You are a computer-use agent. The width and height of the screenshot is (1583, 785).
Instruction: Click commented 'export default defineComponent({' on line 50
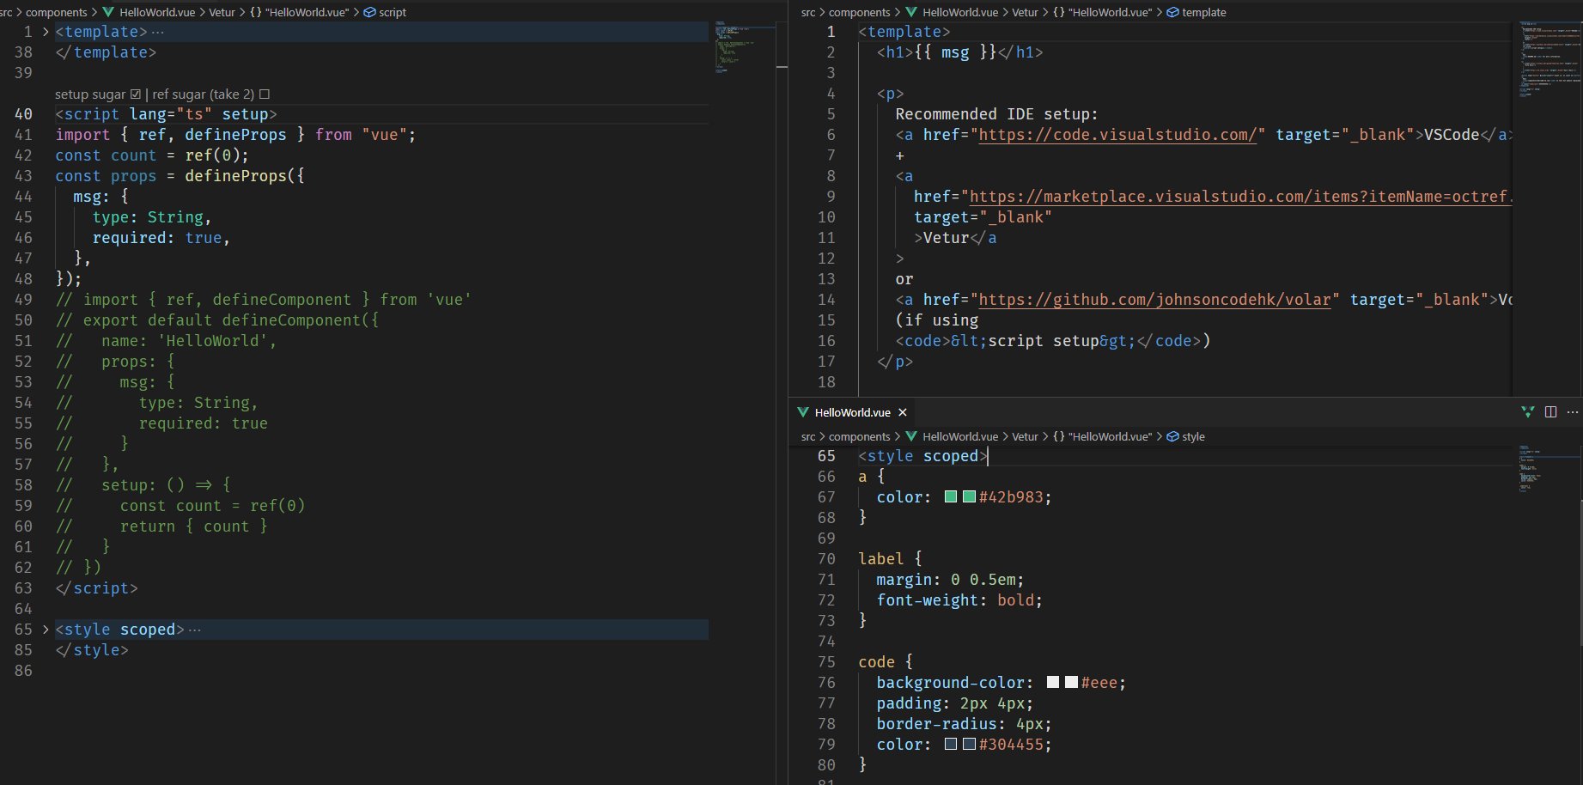[x=231, y=320]
